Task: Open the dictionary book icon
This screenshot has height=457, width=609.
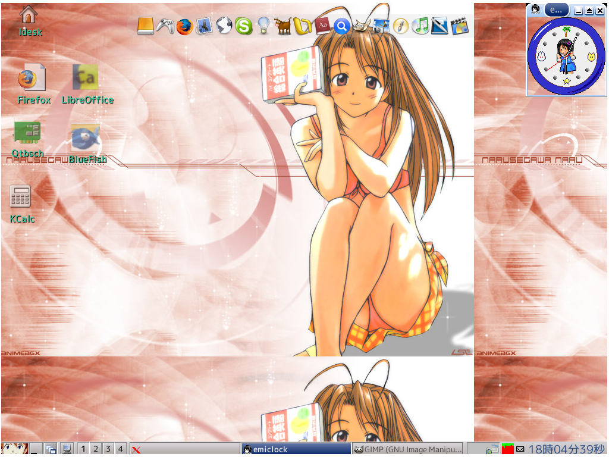Action: 322,26
